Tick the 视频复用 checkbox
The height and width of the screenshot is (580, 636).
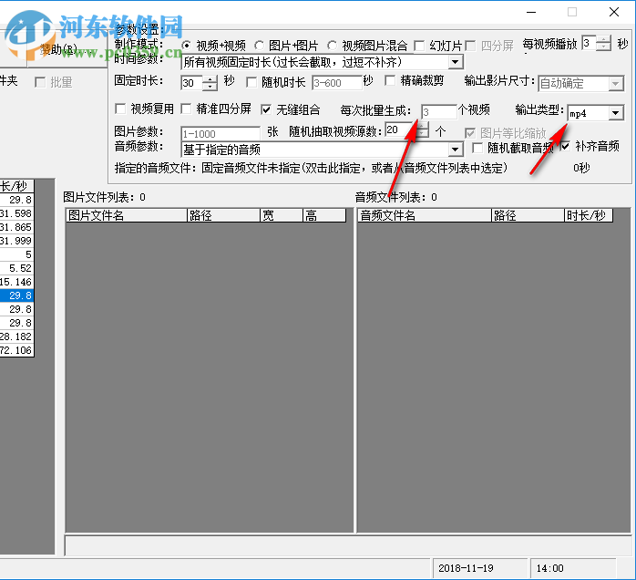pos(120,109)
